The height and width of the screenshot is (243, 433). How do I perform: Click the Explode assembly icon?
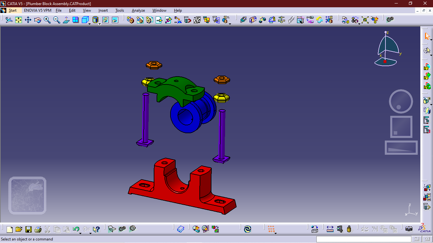point(365,20)
